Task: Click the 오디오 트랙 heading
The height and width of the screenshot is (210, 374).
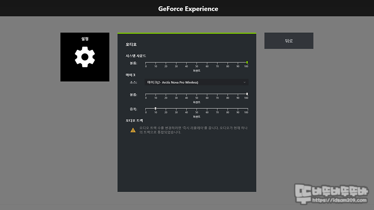Action: (x=134, y=120)
